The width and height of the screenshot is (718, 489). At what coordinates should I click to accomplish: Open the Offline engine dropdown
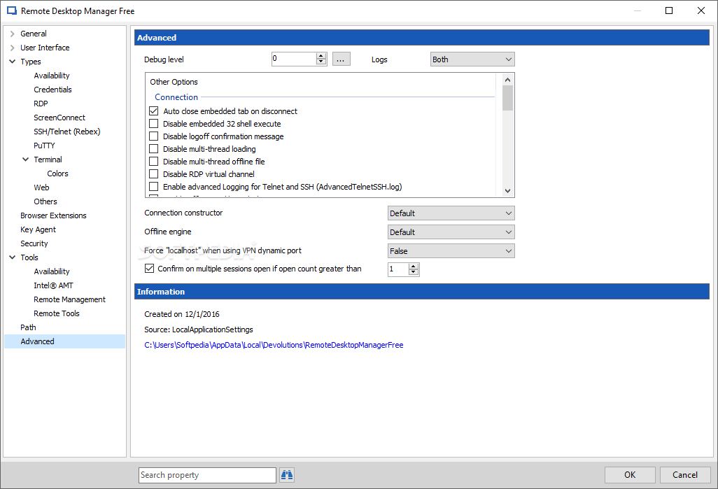(451, 232)
